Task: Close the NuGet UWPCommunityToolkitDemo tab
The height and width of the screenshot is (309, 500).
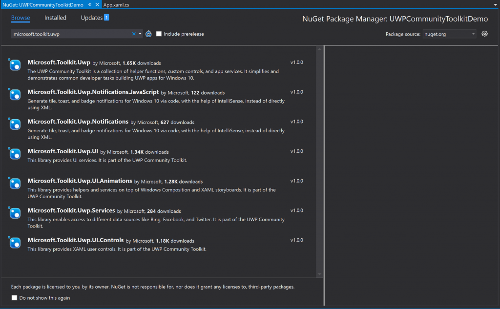Action: [x=97, y=5]
